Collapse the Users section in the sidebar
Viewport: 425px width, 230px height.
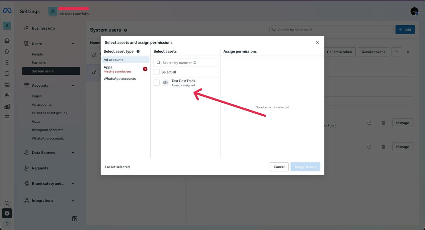point(73,43)
